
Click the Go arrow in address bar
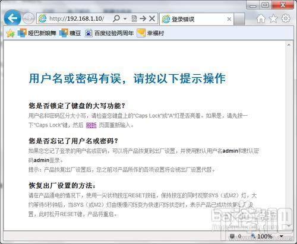[143, 18]
